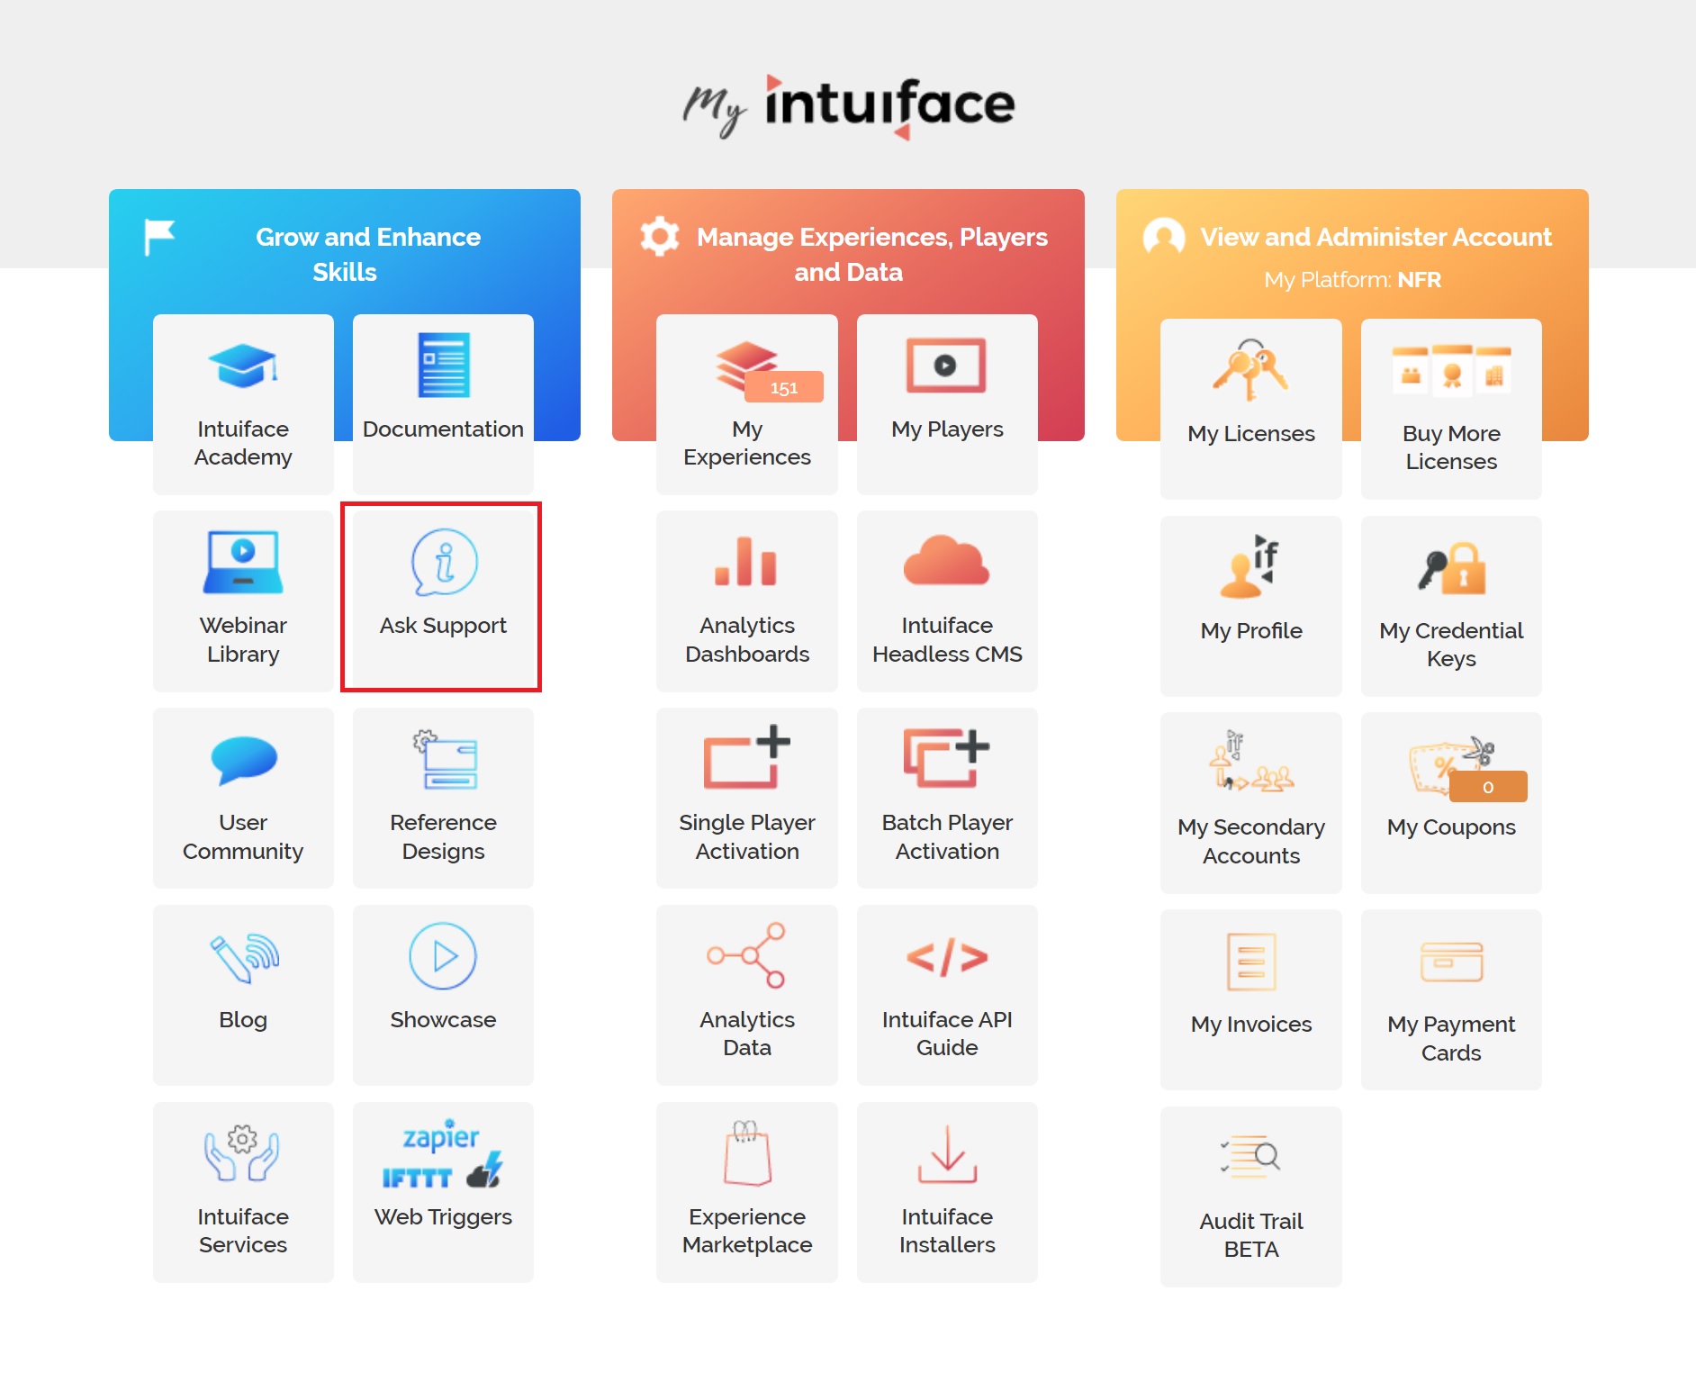
Task: Open the Intuiface Services tile
Action: point(243,1192)
